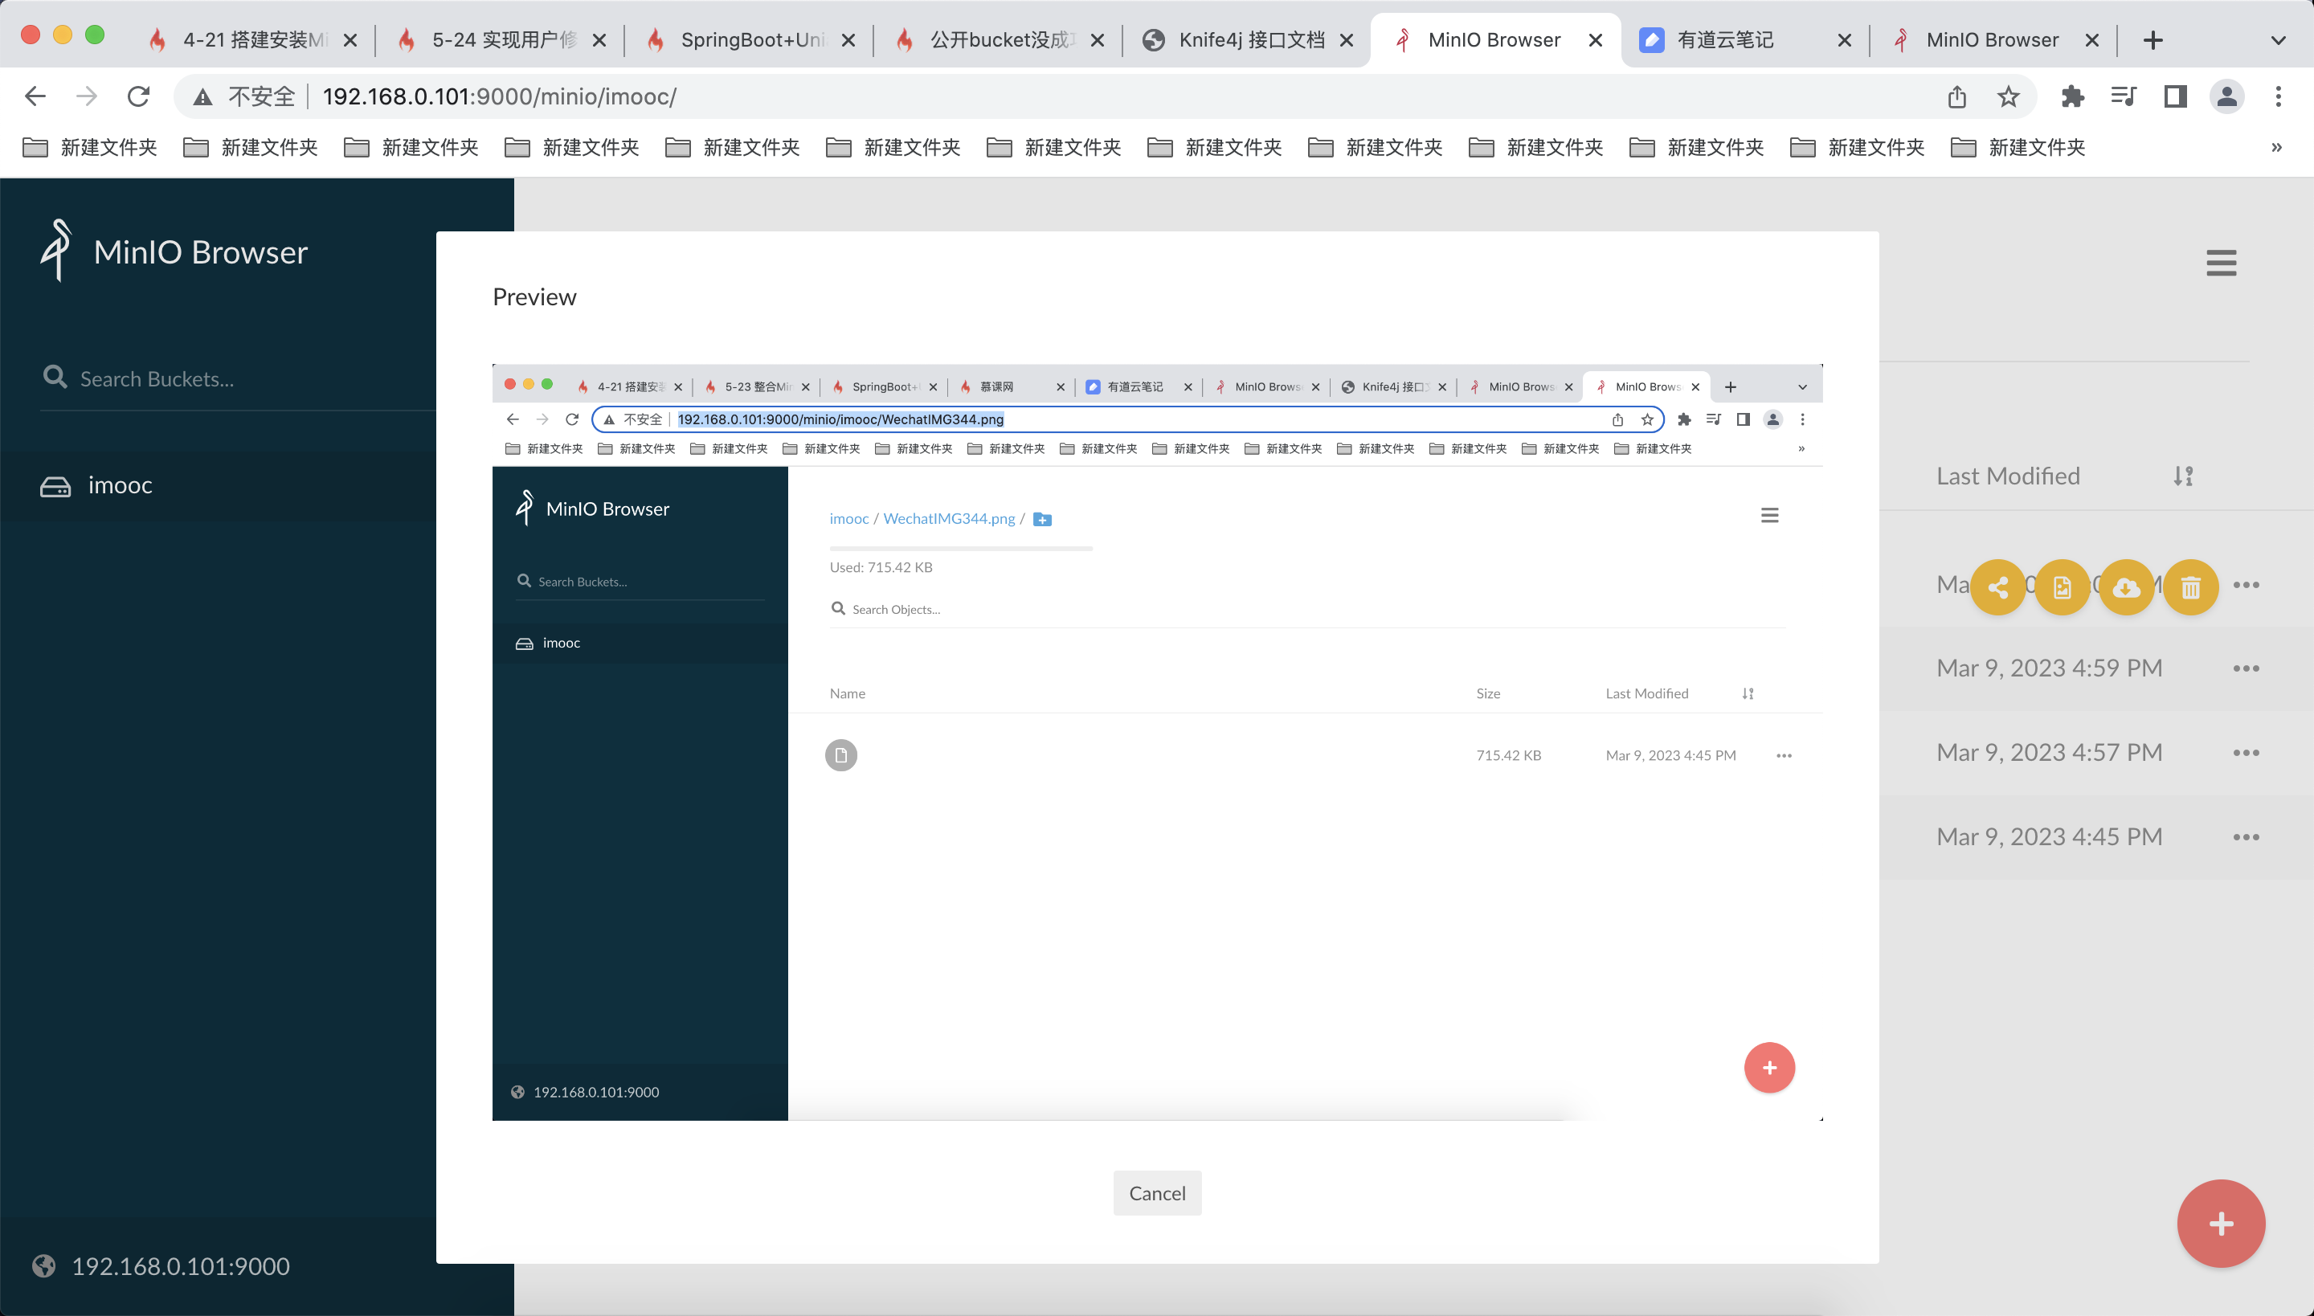Click the share page icon in address bar
Screen dimensions: 2314x1316
(x=1957, y=96)
